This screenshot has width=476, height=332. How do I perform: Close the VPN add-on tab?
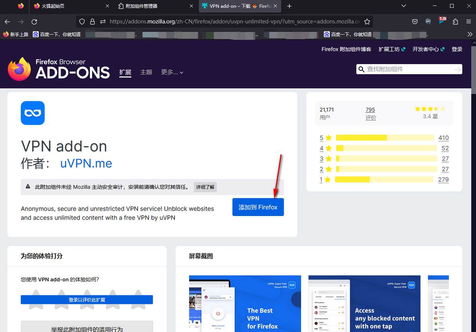(276, 6)
